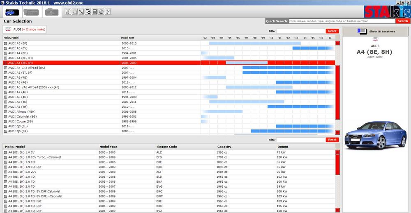
Task: Reset the lower engine list filter
Action: tap(332, 140)
